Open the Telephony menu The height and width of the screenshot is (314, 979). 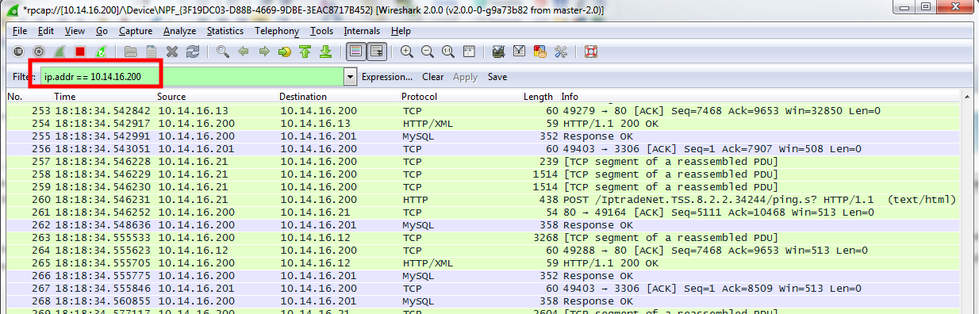click(x=277, y=31)
